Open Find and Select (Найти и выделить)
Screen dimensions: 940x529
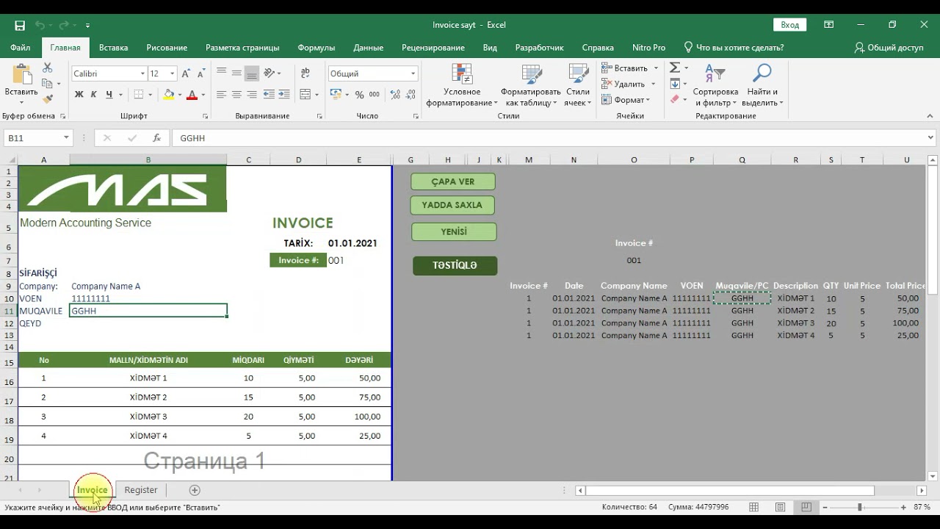pos(762,86)
